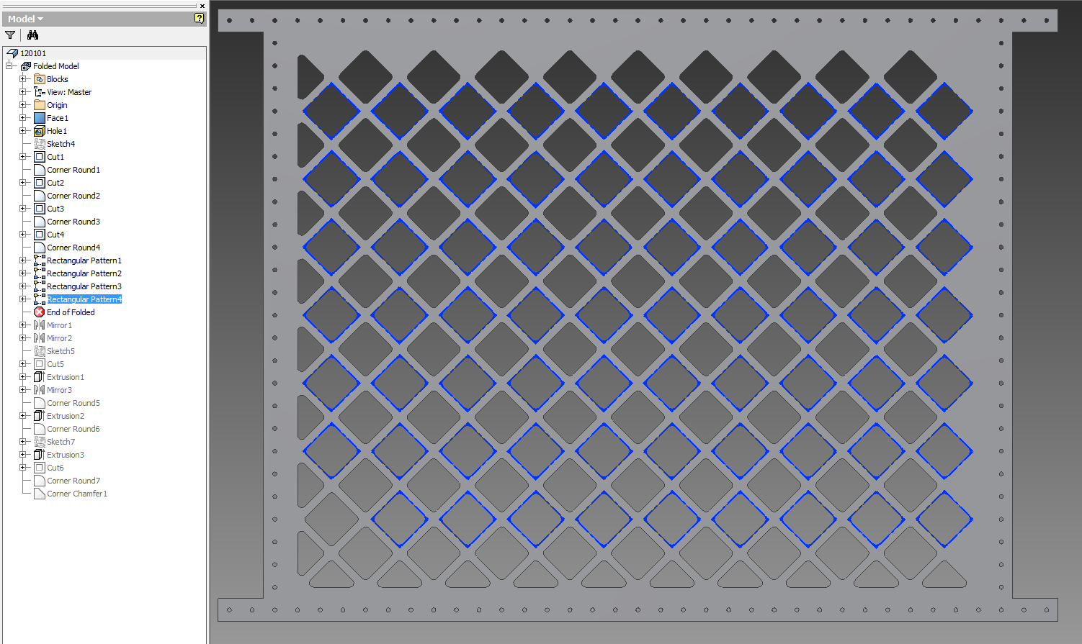Screen dimensions: 1082x644
Task: Close the Model browser panel
Action: pyautogui.click(x=202, y=6)
